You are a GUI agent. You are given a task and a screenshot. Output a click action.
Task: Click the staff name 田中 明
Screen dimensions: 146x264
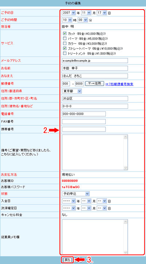(68, 26)
